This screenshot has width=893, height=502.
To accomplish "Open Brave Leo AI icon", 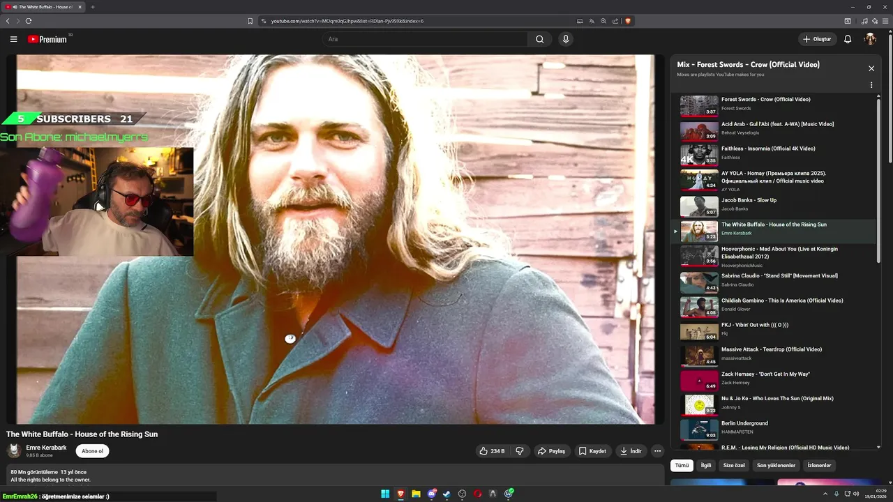I will [x=875, y=21].
